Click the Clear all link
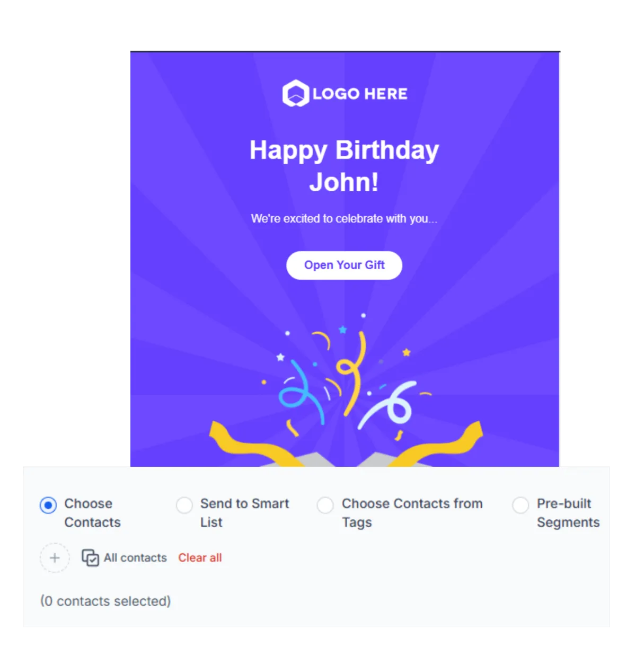The image size is (636, 666). 200,557
